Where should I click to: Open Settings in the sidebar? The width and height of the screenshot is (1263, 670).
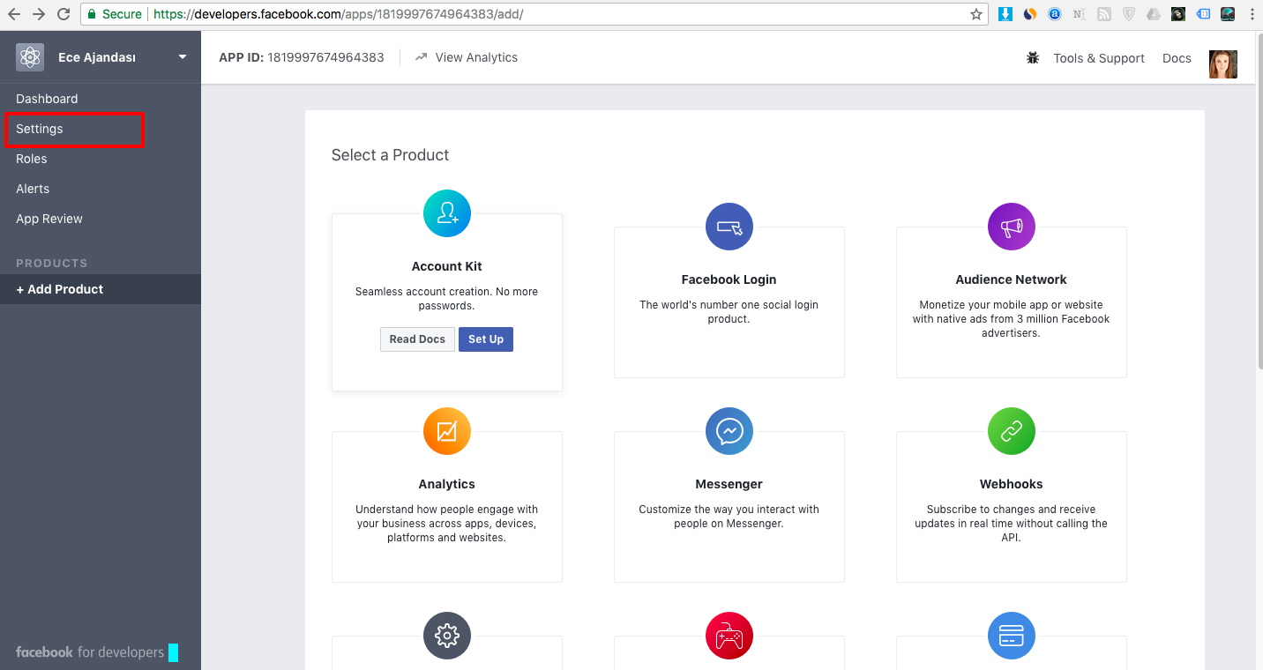pos(40,129)
